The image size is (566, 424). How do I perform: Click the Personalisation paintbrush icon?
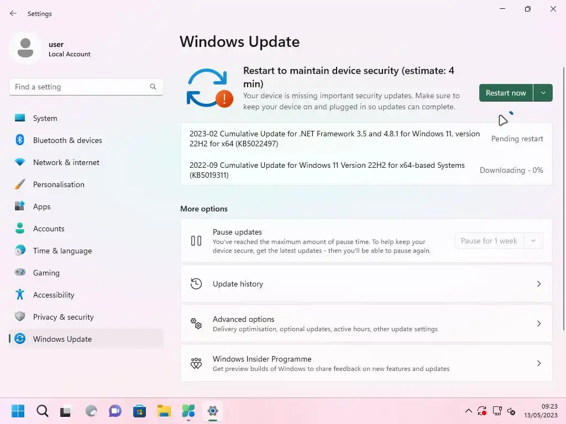point(20,184)
